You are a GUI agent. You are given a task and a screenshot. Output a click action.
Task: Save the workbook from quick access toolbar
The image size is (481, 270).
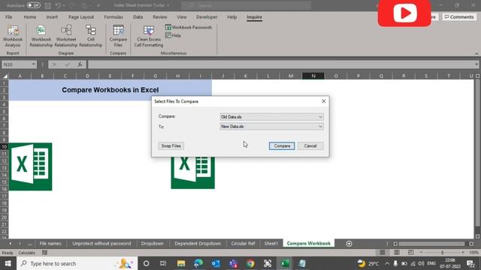[x=48, y=5]
